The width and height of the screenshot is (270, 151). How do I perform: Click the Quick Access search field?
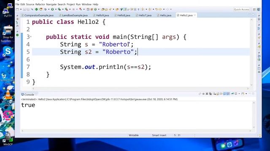(241, 10)
